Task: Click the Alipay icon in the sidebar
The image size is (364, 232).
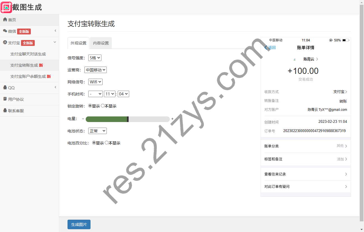Action: [5, 43]
